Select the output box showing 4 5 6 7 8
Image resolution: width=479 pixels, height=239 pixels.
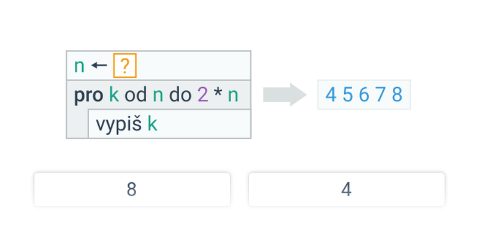364,94
